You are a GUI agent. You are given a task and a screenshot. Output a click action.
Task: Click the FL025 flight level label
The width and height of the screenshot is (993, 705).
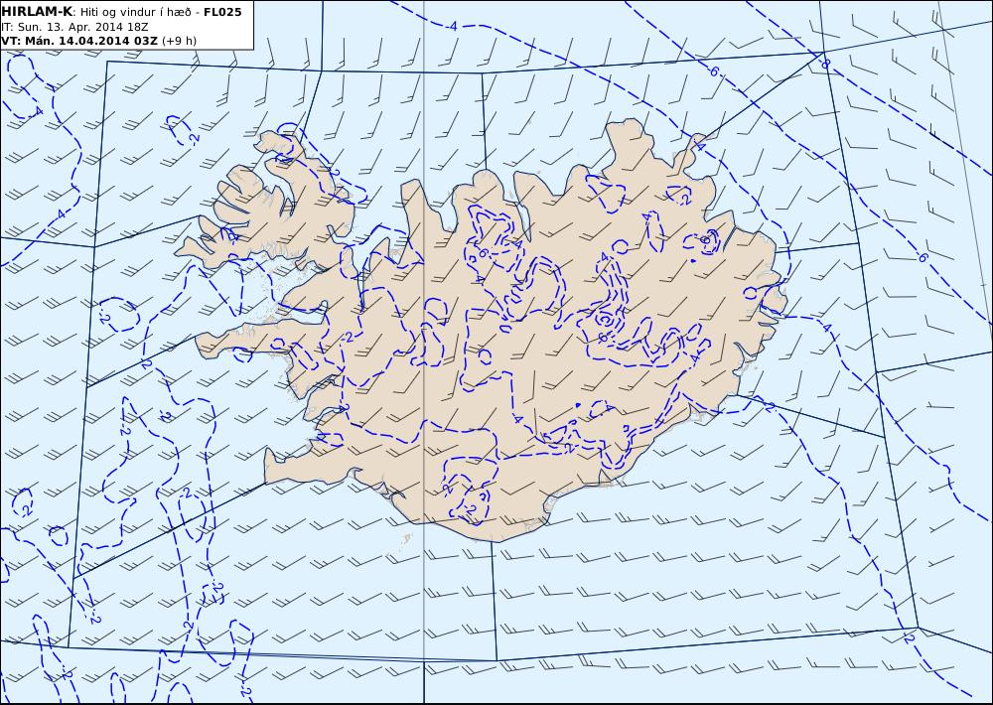(x=222, y=12)
